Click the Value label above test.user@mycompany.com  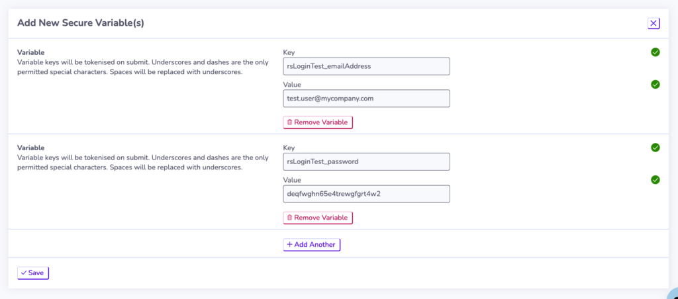tap(292, 84)
